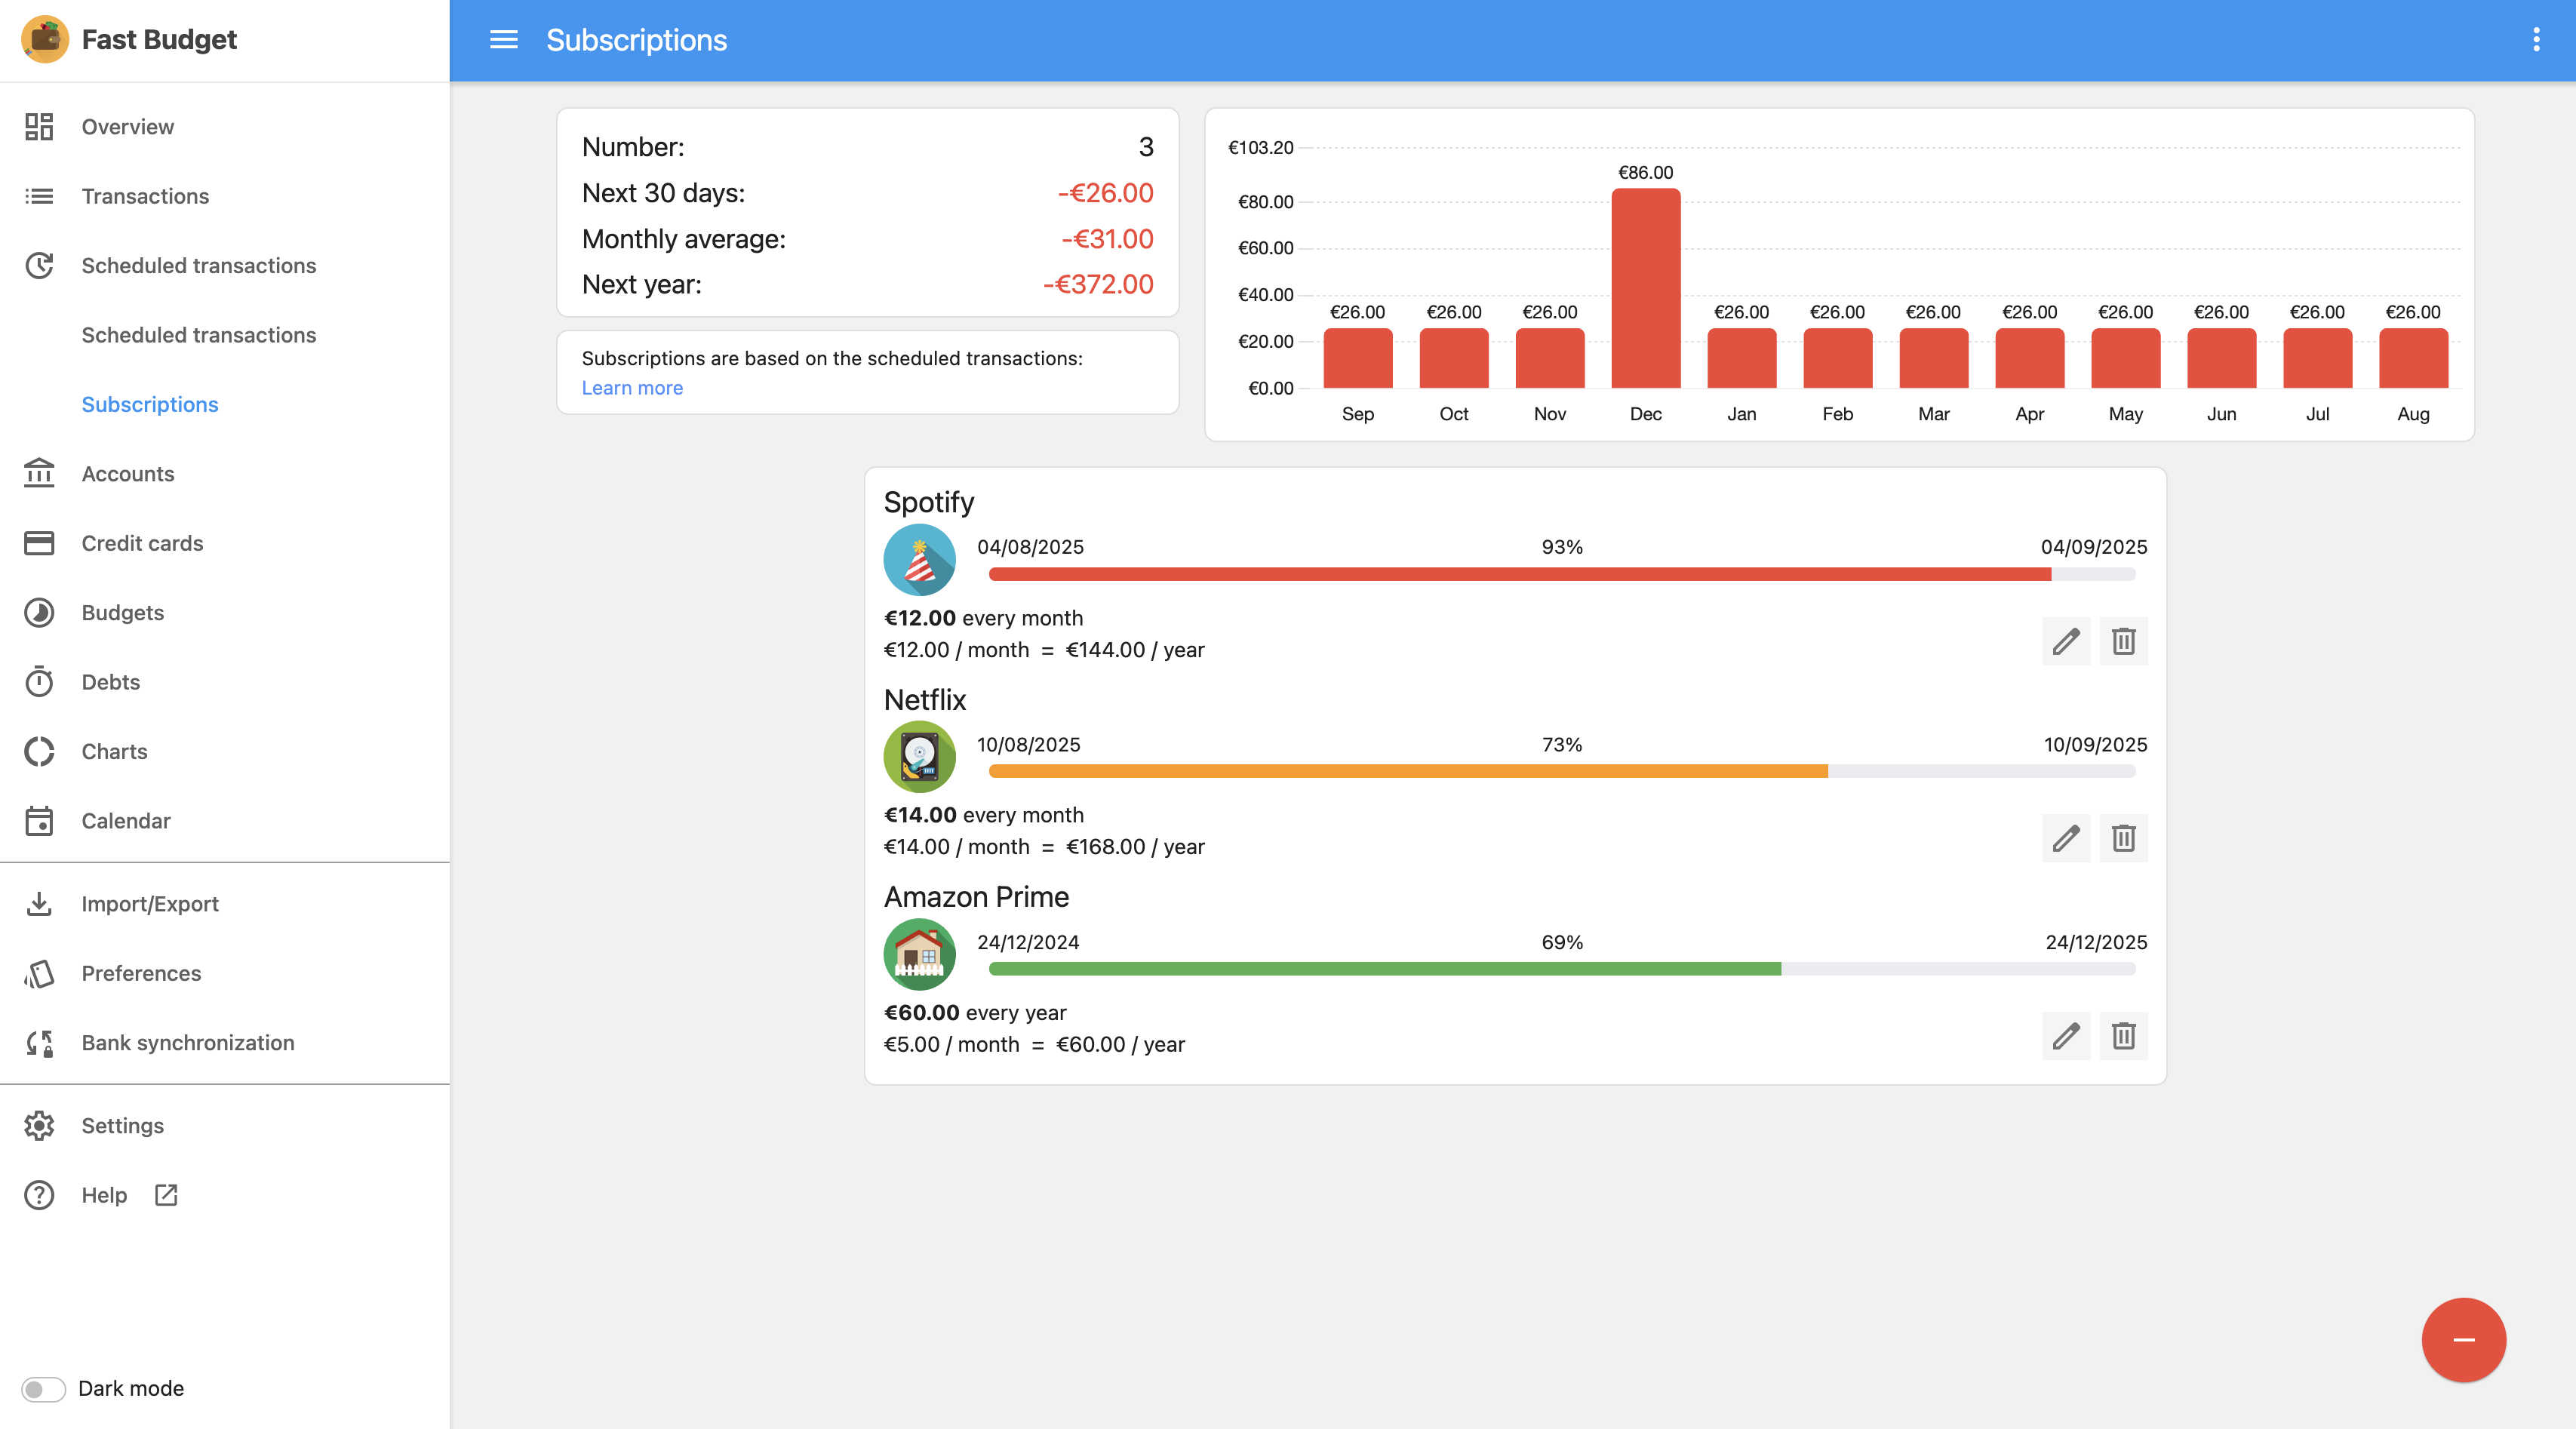This screenshot has width=2576, height=1429.
Task: Open Budgets in the sidebar
Action: tap(225, 612)
